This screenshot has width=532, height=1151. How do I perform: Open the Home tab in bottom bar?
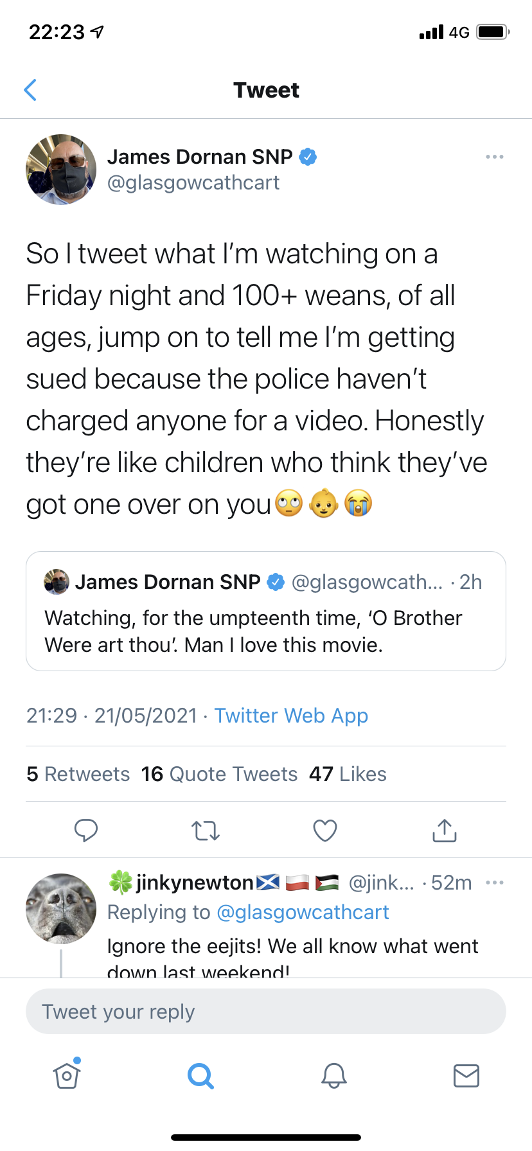[x=67, y=1075]
